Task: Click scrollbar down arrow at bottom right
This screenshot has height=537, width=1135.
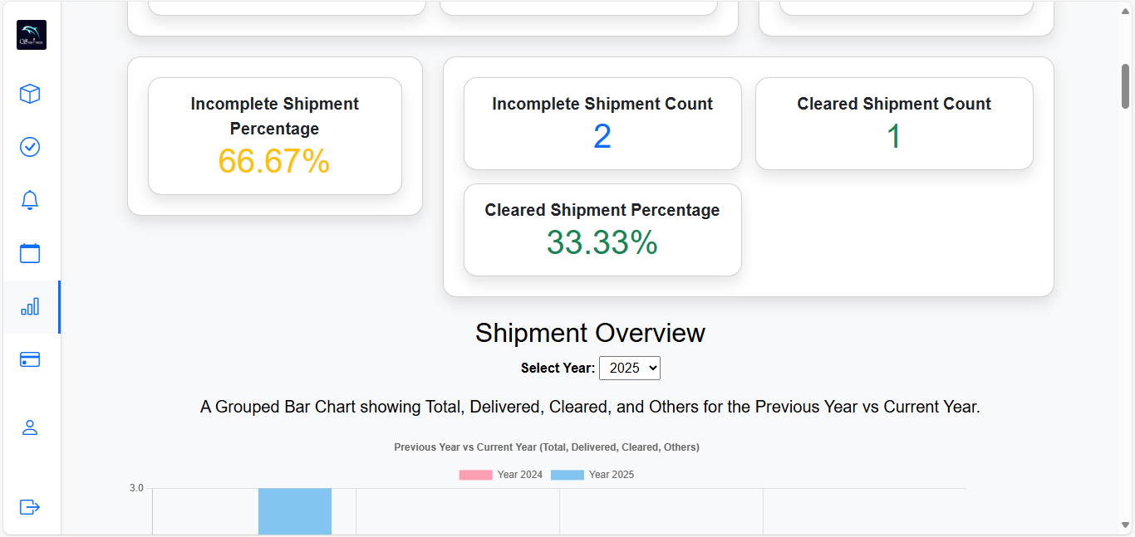Action: [x=1126, y=525]
